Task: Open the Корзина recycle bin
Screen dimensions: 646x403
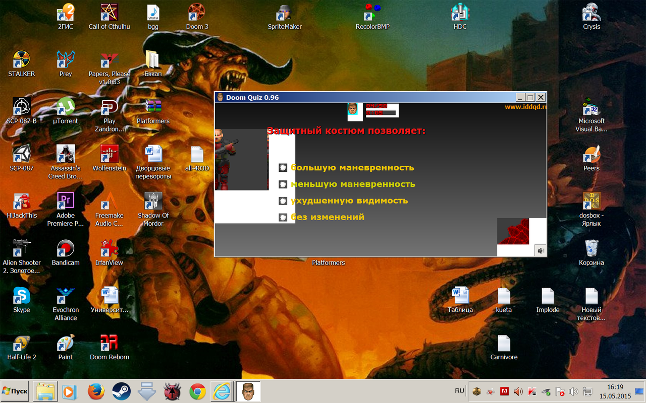Action: (591, 253)
